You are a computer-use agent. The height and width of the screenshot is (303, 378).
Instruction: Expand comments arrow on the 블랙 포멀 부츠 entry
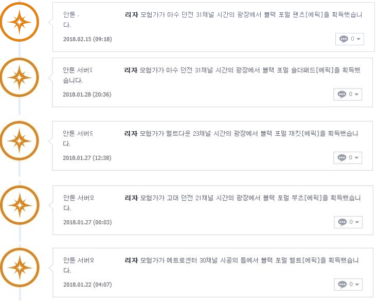point(357,222)
